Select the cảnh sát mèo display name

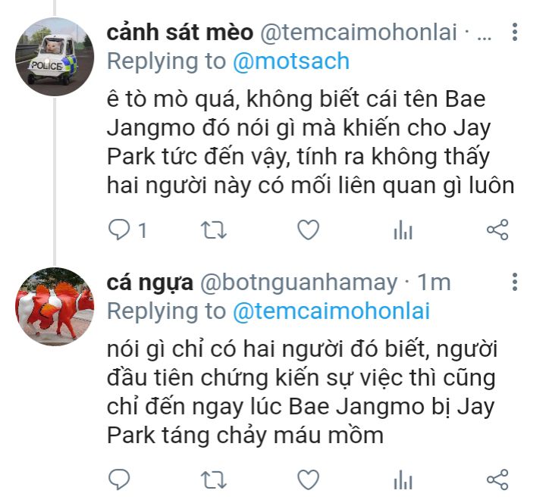click(180, 33)
